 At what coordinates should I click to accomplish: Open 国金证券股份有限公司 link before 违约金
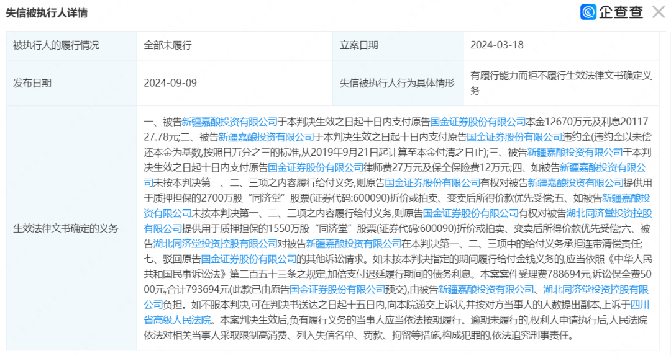[514, 137]
